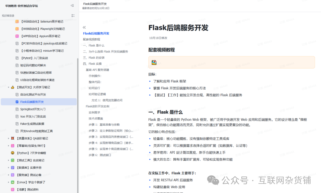321x193 pixels.
Task: Jump to outline 二、为什么选择 Flask 开发后端服务
Action: click(x=106, y=52)
